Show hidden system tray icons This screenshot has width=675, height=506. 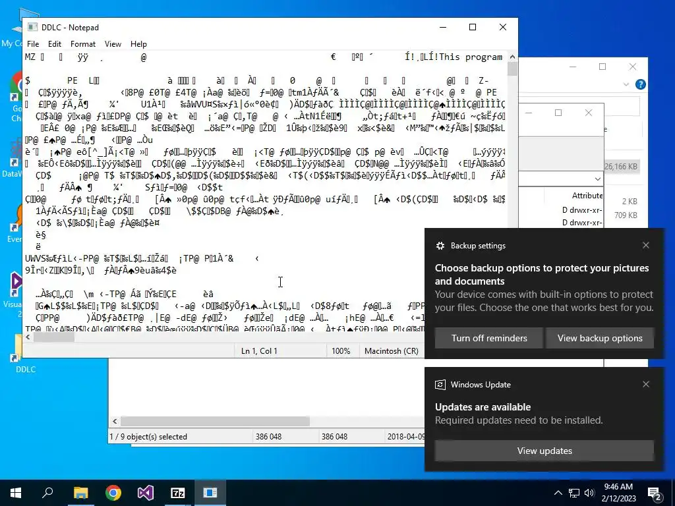tap(558, 493)
